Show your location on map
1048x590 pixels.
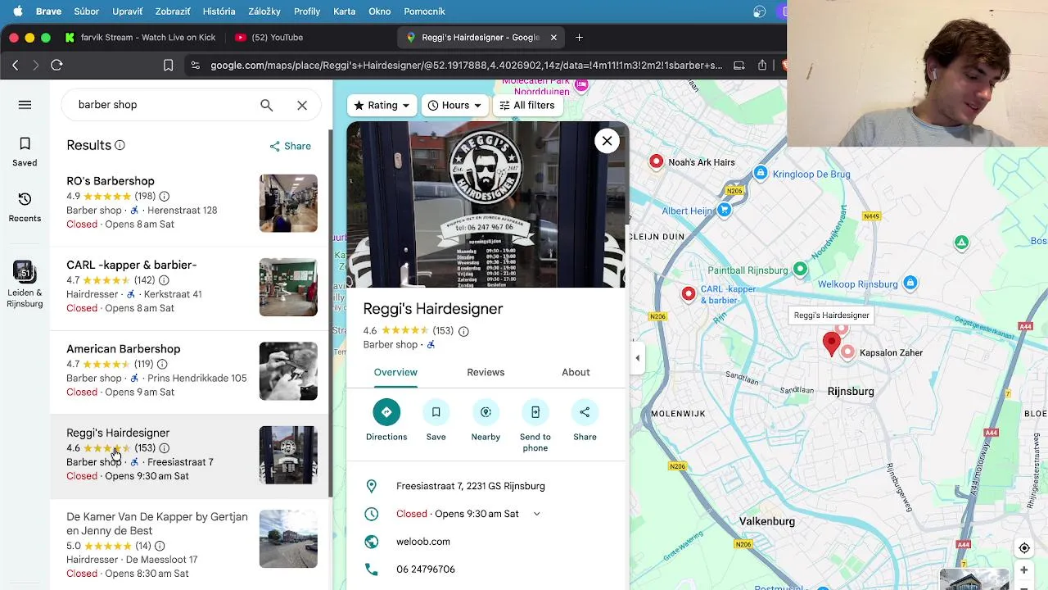tap(1023, 548)
